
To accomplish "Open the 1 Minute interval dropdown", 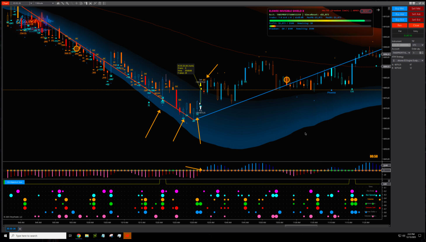I will point(44,3).
